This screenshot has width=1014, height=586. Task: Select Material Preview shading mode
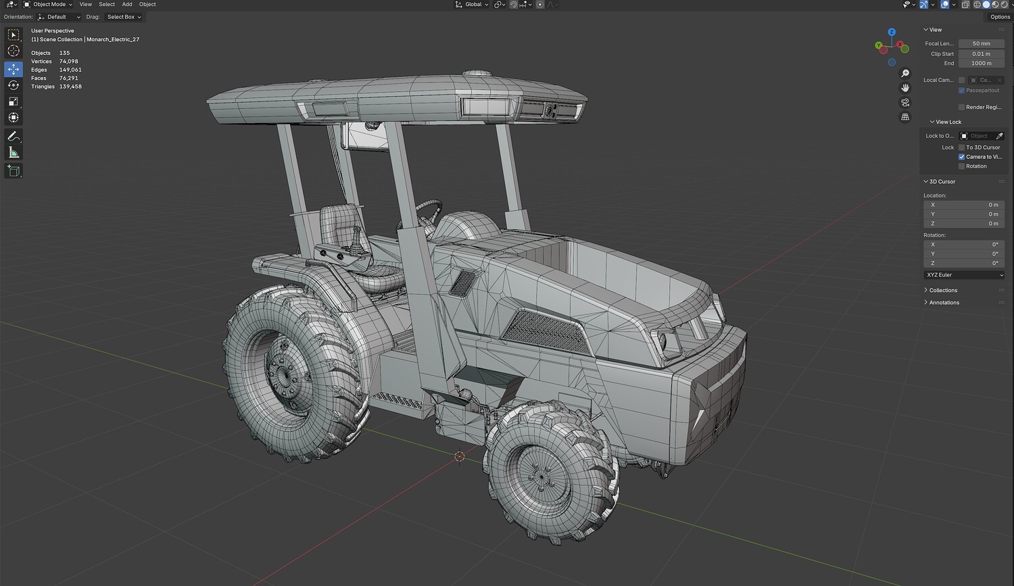[x=995, y=5]
